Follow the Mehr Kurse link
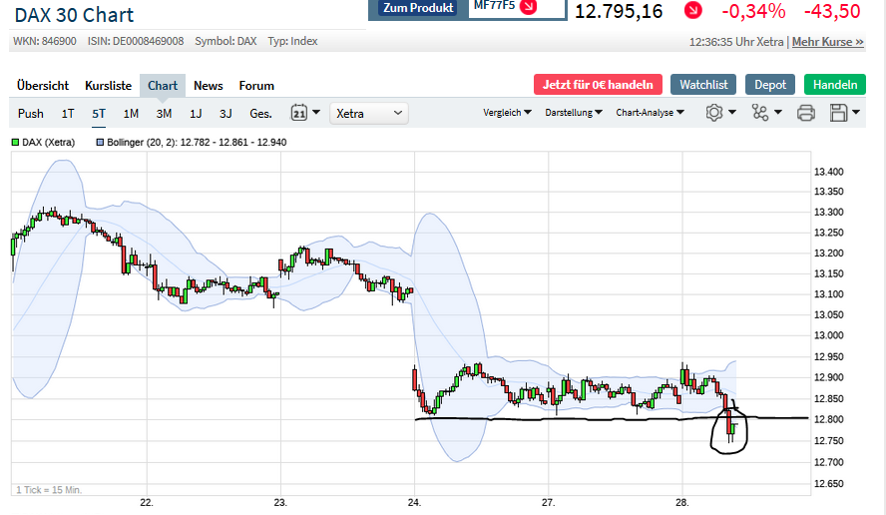 click(828, 42)
